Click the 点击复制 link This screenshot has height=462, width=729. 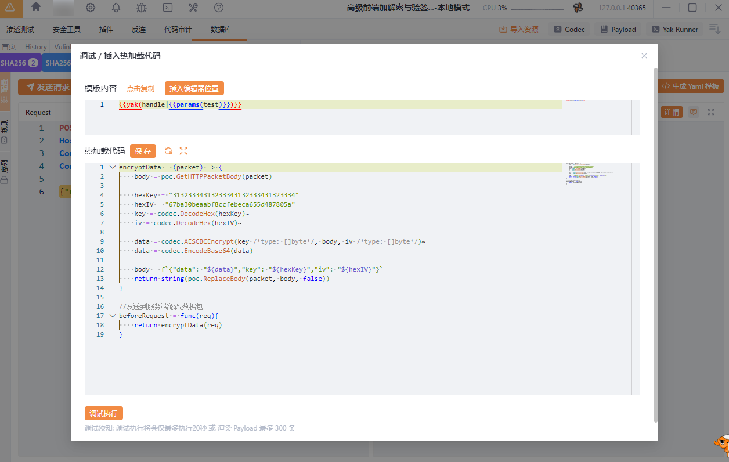(x=140, y=88)
